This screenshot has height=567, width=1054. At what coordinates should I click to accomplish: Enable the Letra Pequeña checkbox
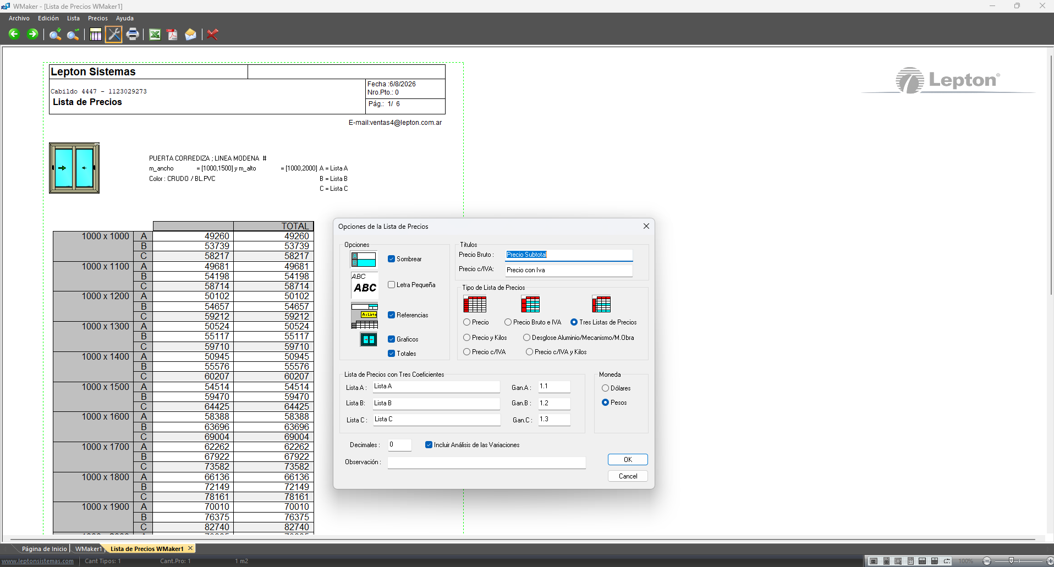click(392, 285)
